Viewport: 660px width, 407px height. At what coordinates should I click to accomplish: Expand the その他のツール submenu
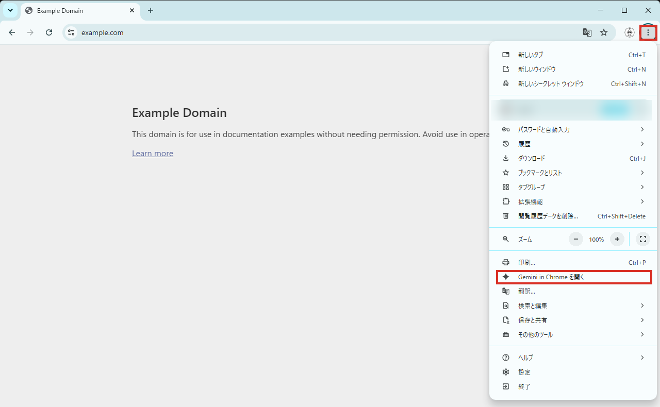(574, 335)
